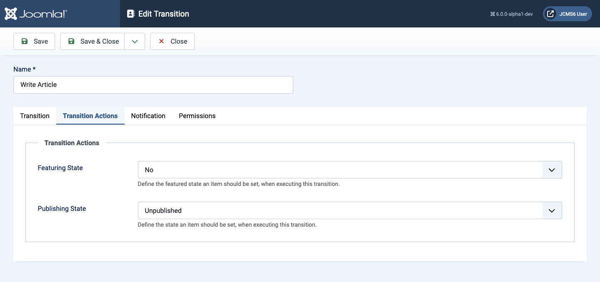This screenshot has height=282, width=600.
Task: Open the Publishing State dropdown
Action: tap(552, 210)
